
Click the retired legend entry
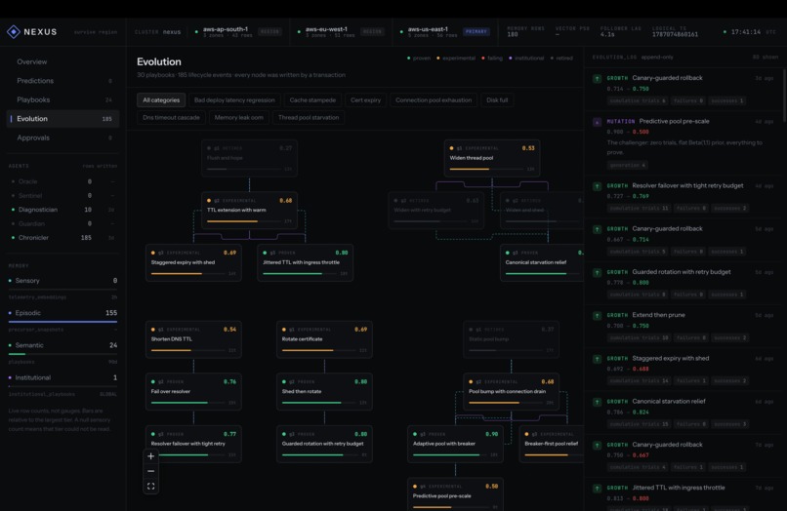tap(561, 59)
